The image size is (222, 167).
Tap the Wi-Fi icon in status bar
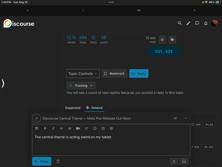point(206,2)
